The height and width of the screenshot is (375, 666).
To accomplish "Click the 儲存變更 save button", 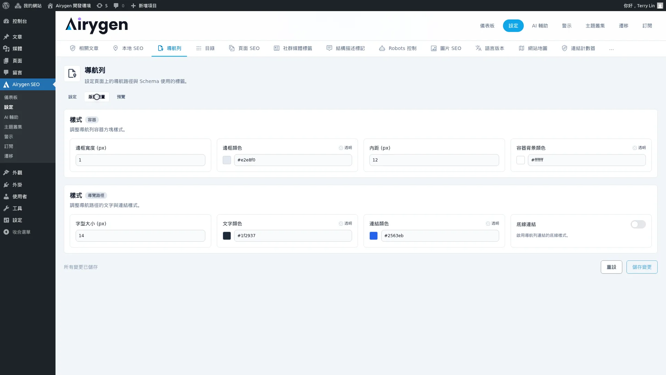I will (642, 267).
